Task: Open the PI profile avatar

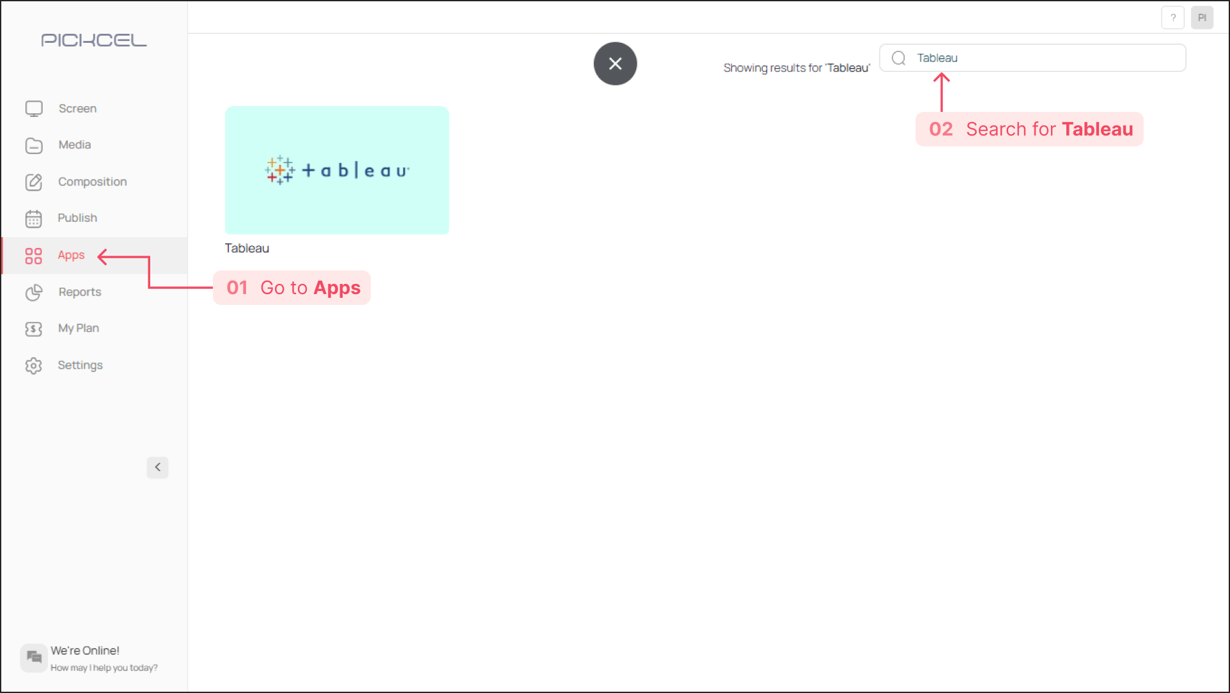Action: tap(1202, 18)
